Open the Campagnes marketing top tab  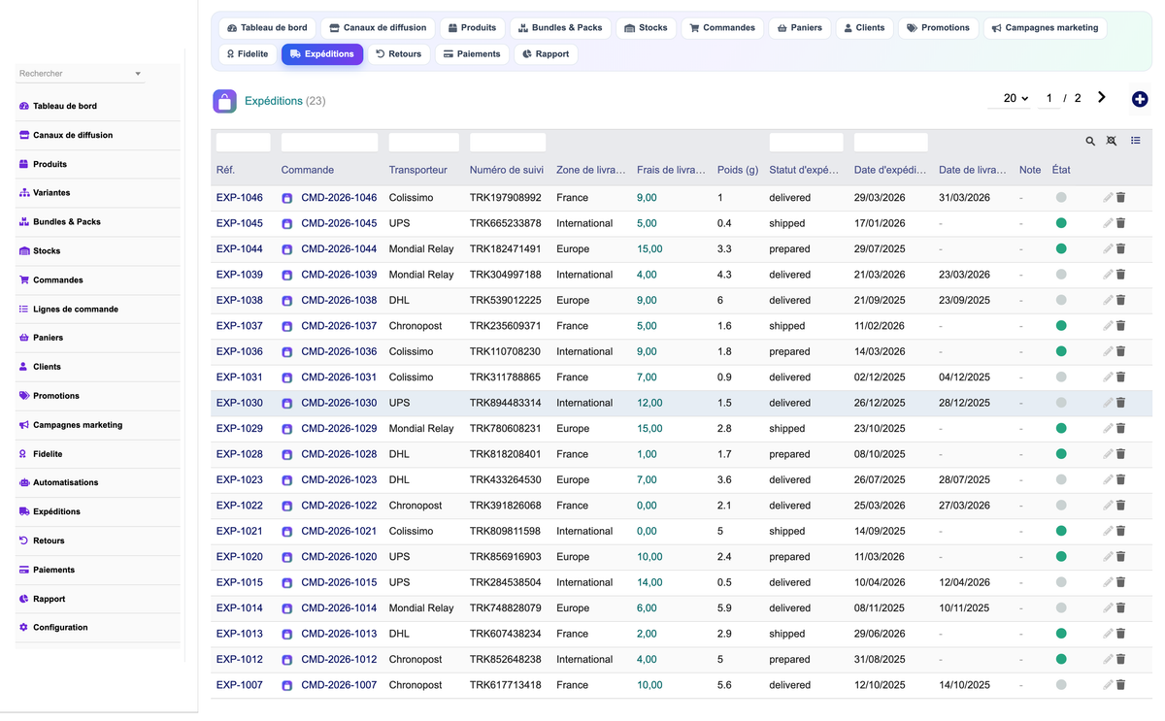(1046, 28)
